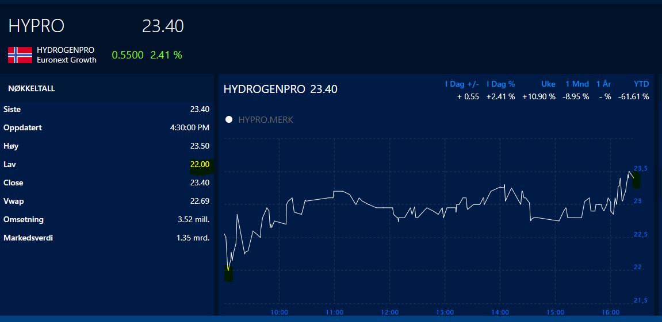Click the white HYPRO.MERK legend dot

click(229, 120)
